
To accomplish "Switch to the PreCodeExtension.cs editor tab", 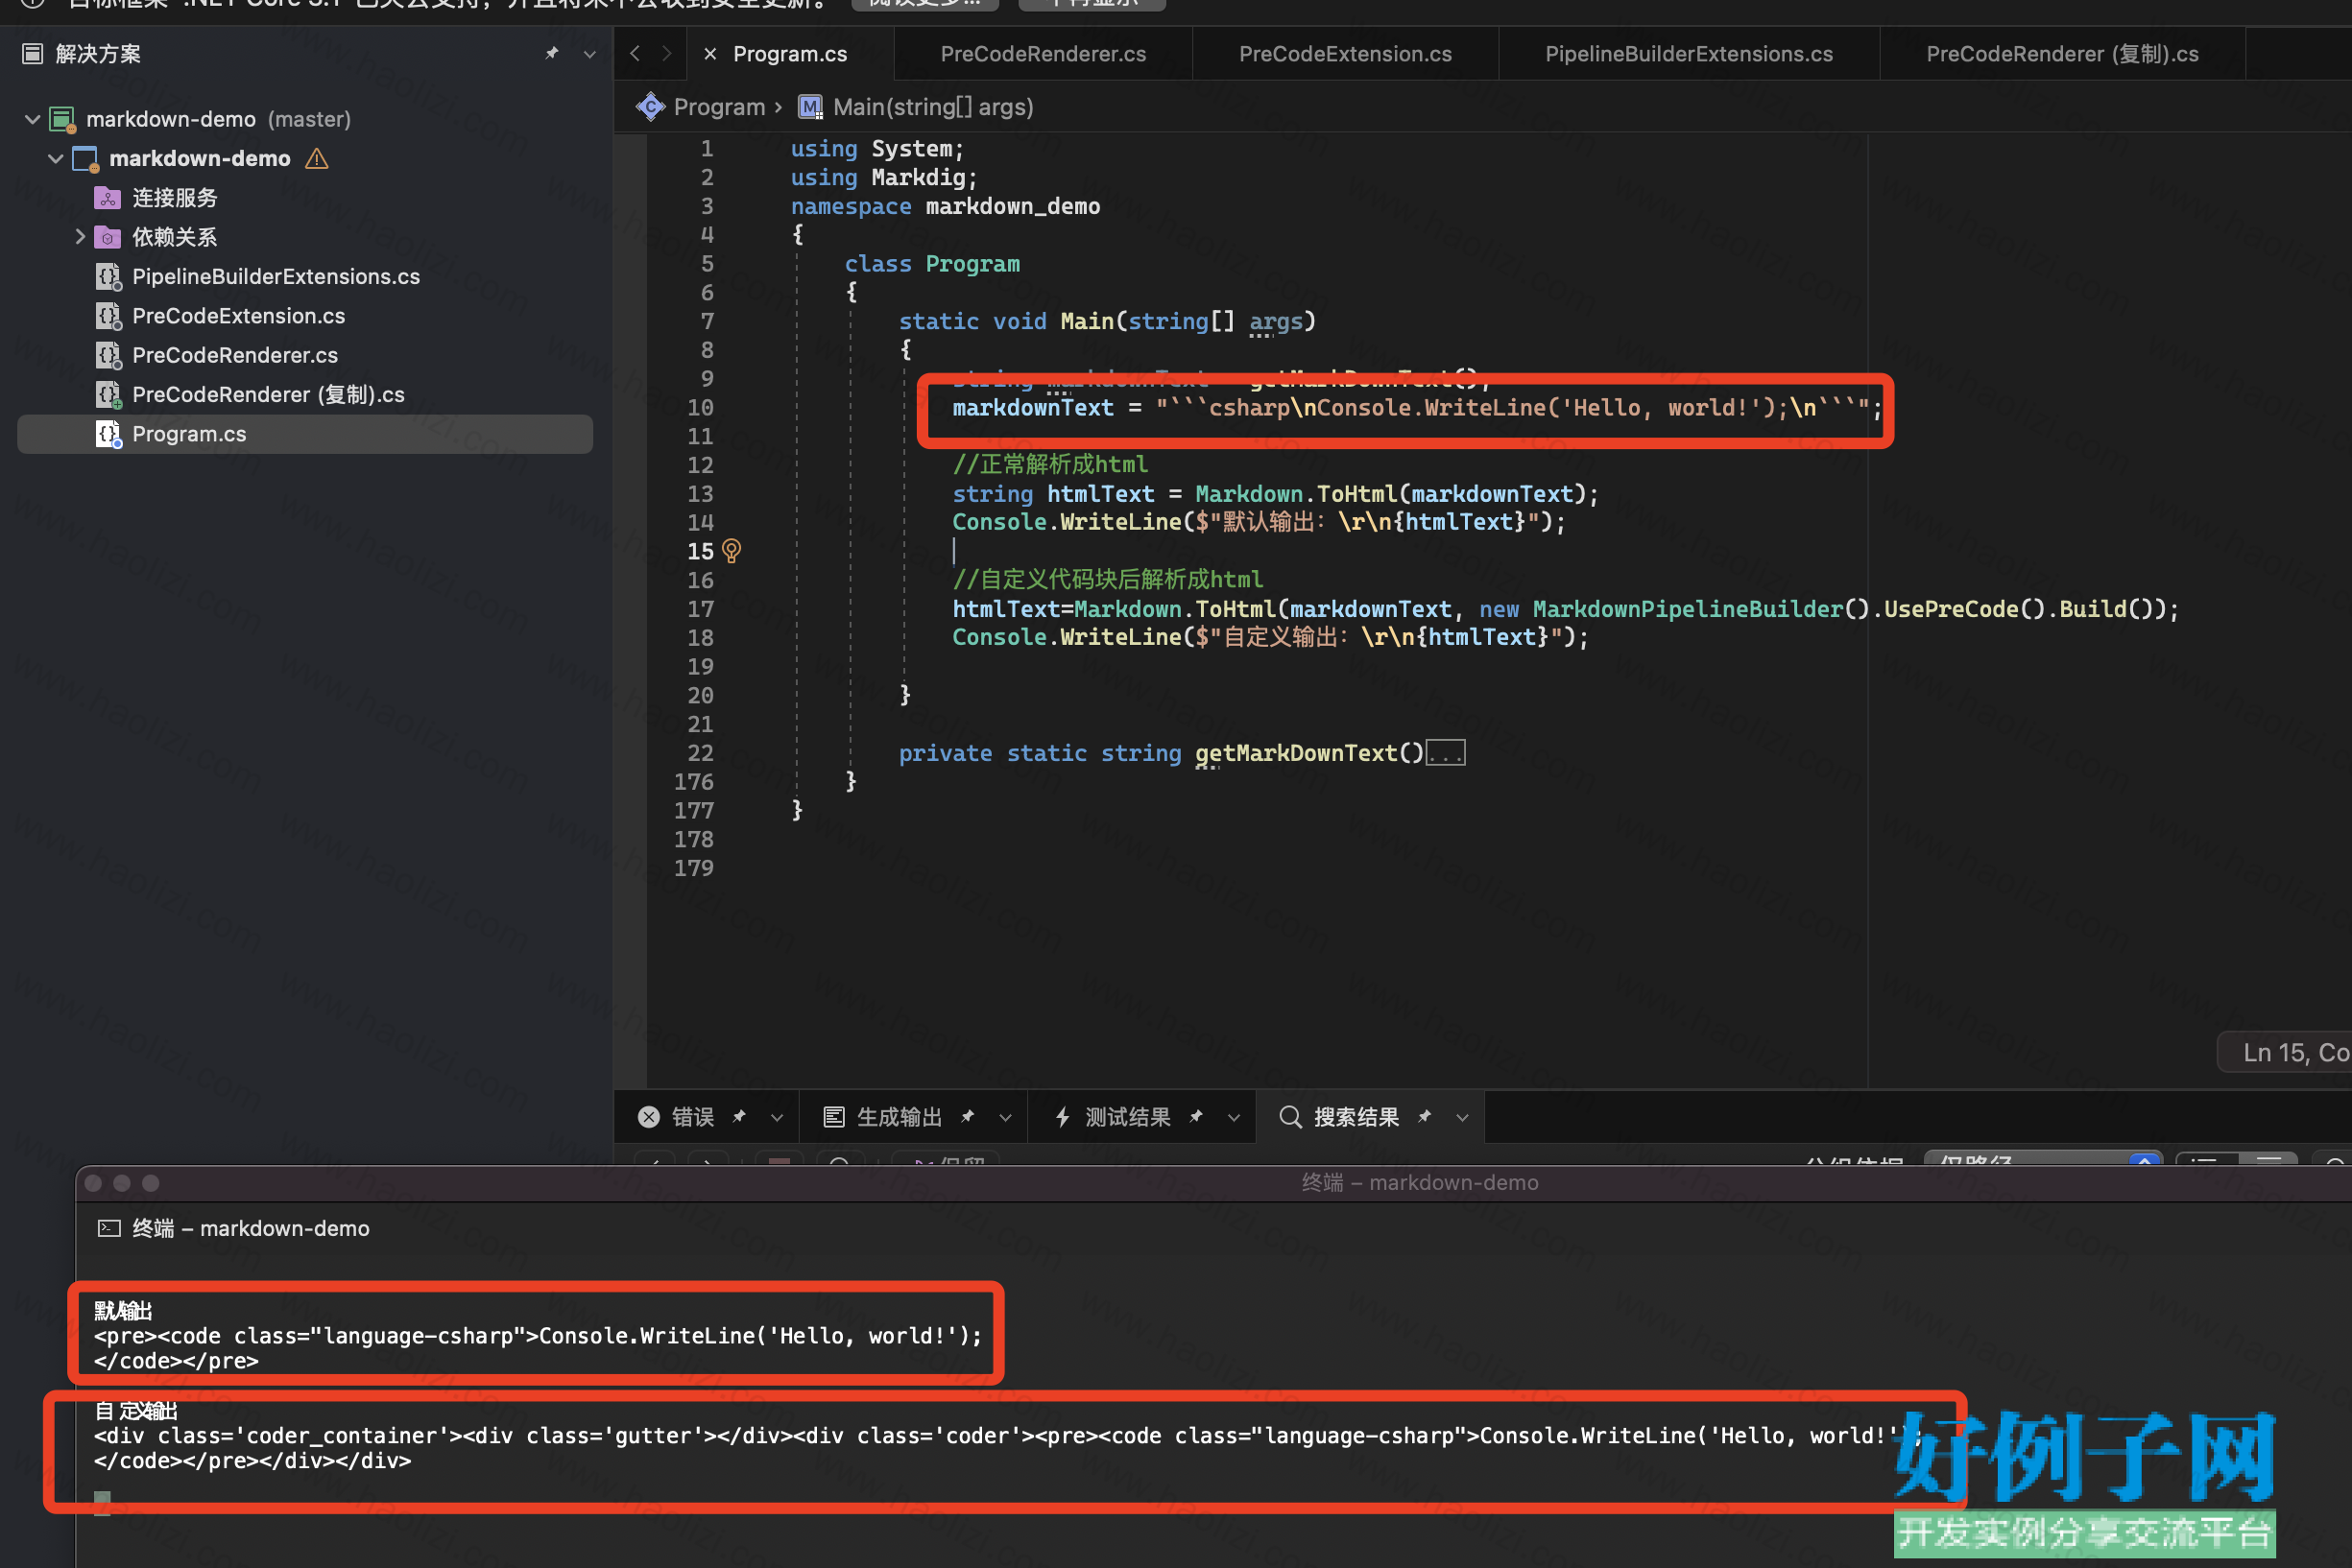I will coord(1346,54).
